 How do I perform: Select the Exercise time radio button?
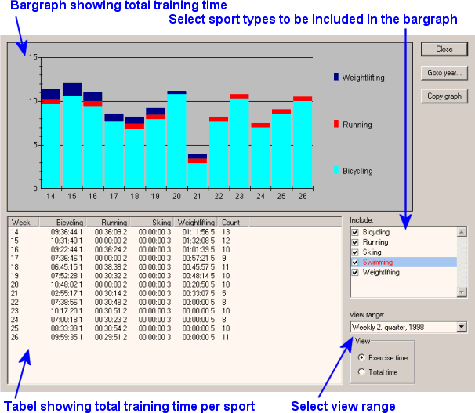click(361, 357)
